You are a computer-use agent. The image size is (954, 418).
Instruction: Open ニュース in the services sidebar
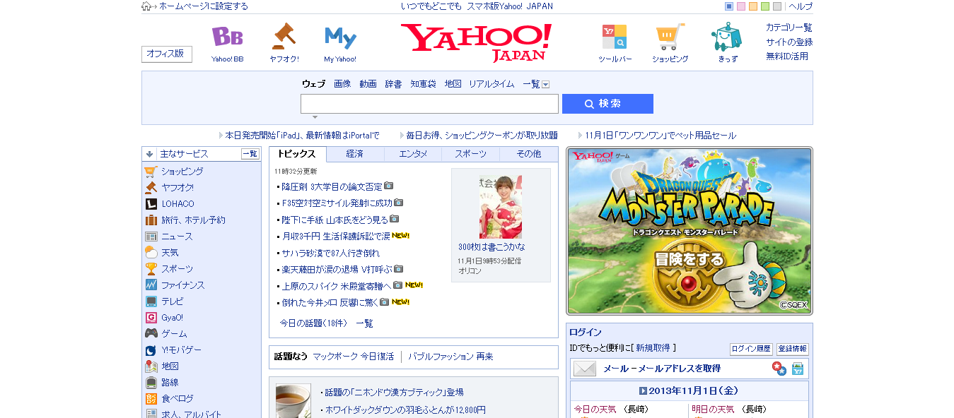click(177, 236)
